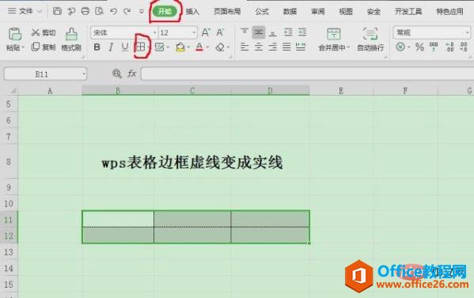Decrease decimal places
Image resolution: width=474 pixels, height=298 pixels.
tap(464, 47)
